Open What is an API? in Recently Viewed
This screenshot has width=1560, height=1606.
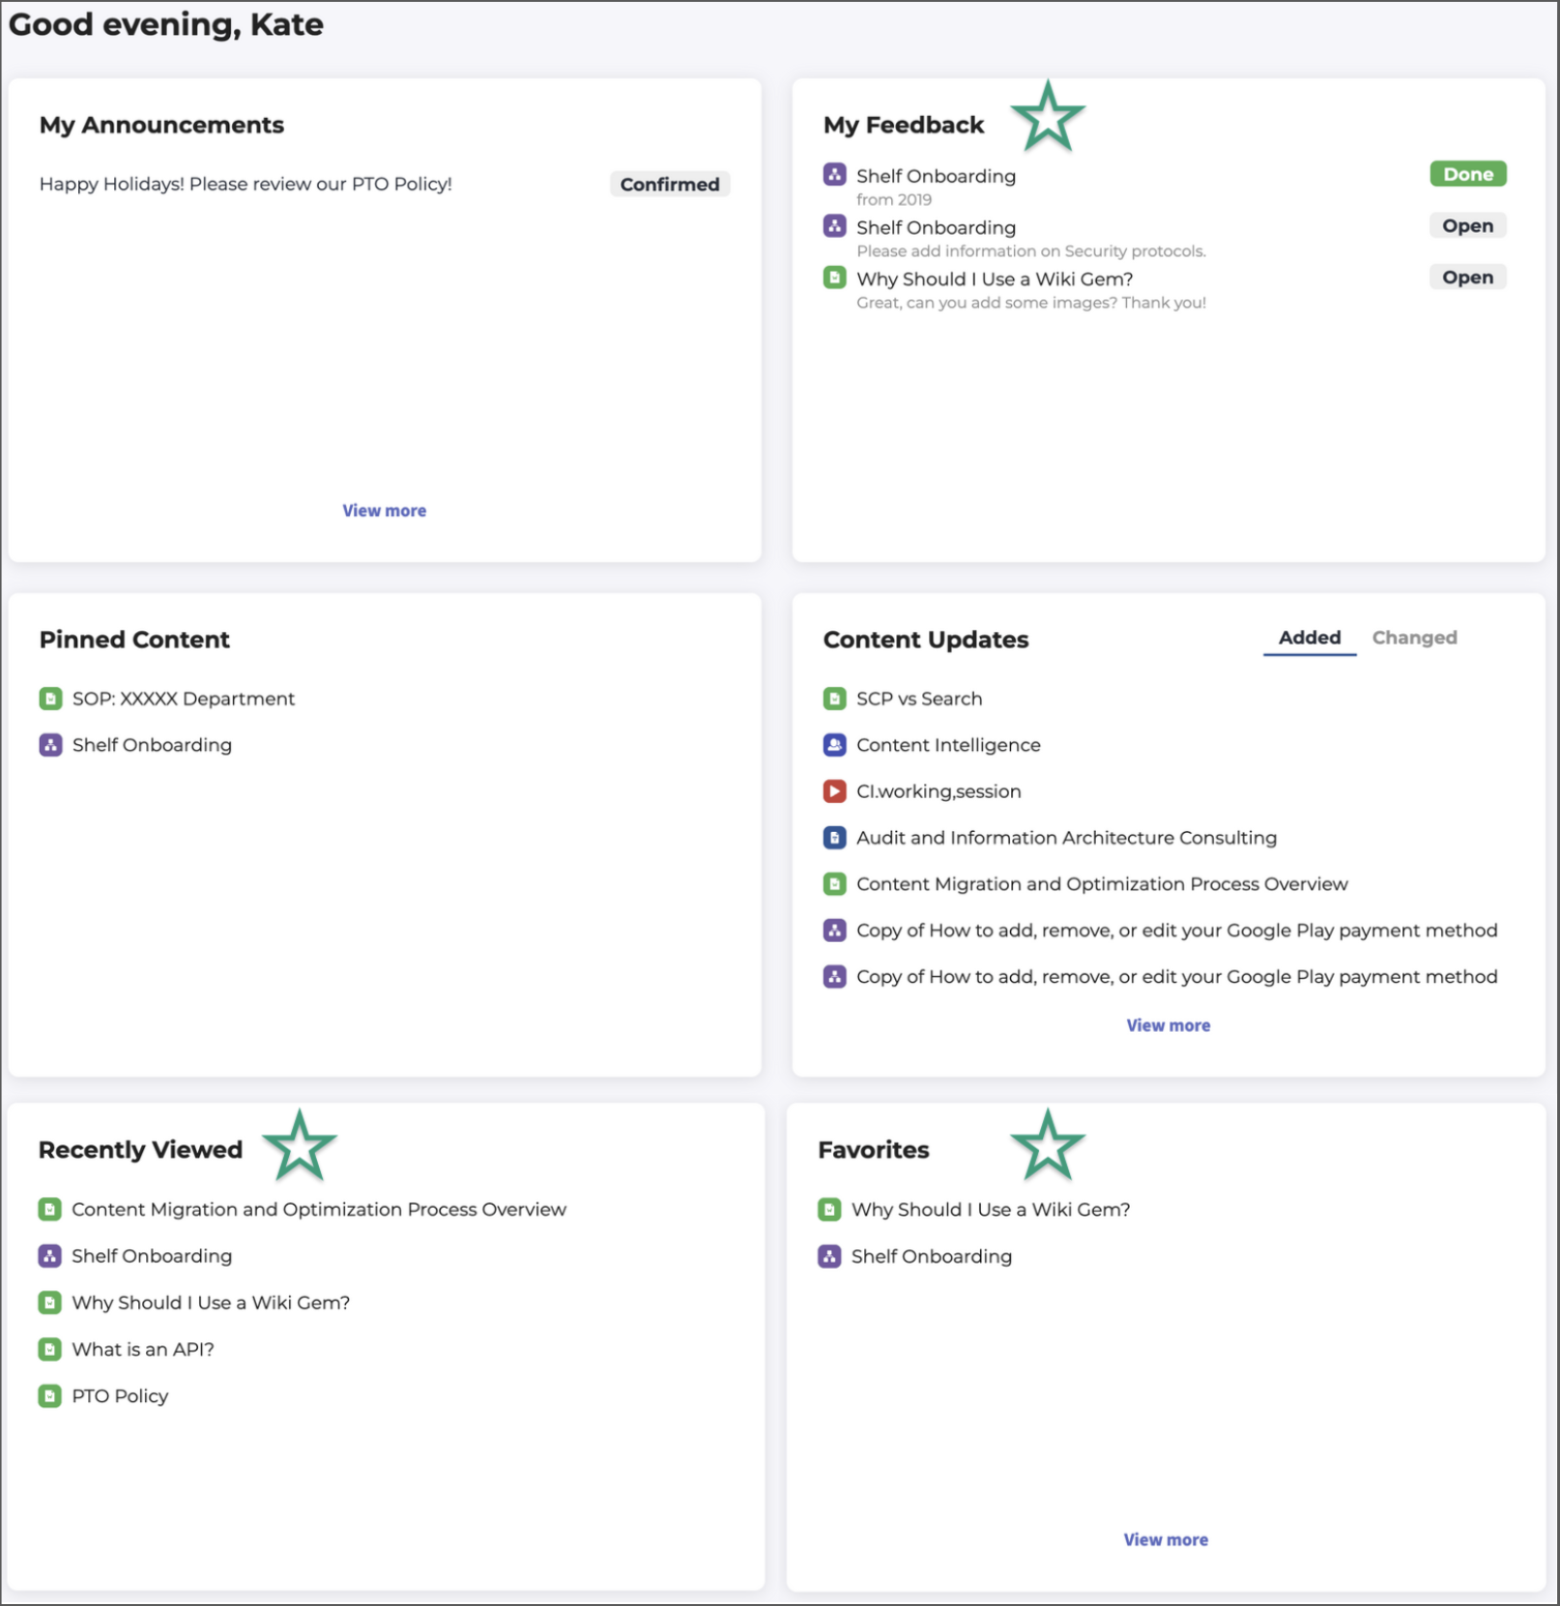(x=143, y=1350)
